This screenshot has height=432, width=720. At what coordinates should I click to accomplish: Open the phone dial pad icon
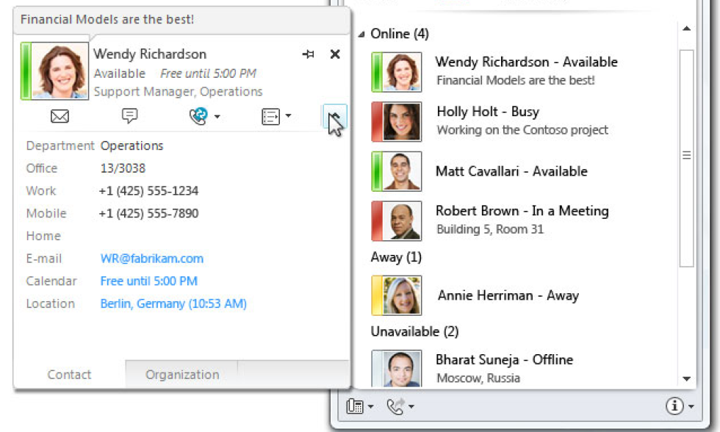coord(355,406)
